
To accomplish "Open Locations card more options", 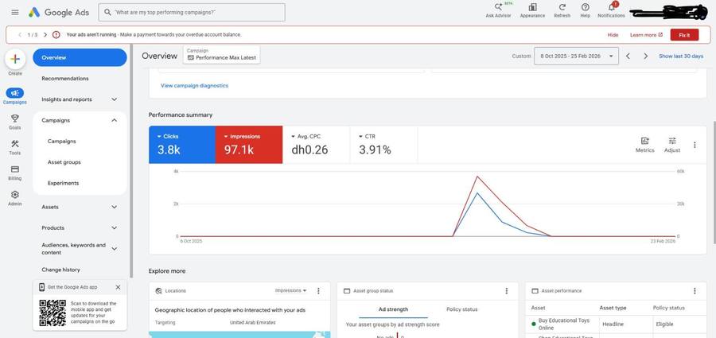I will [318, 290].
